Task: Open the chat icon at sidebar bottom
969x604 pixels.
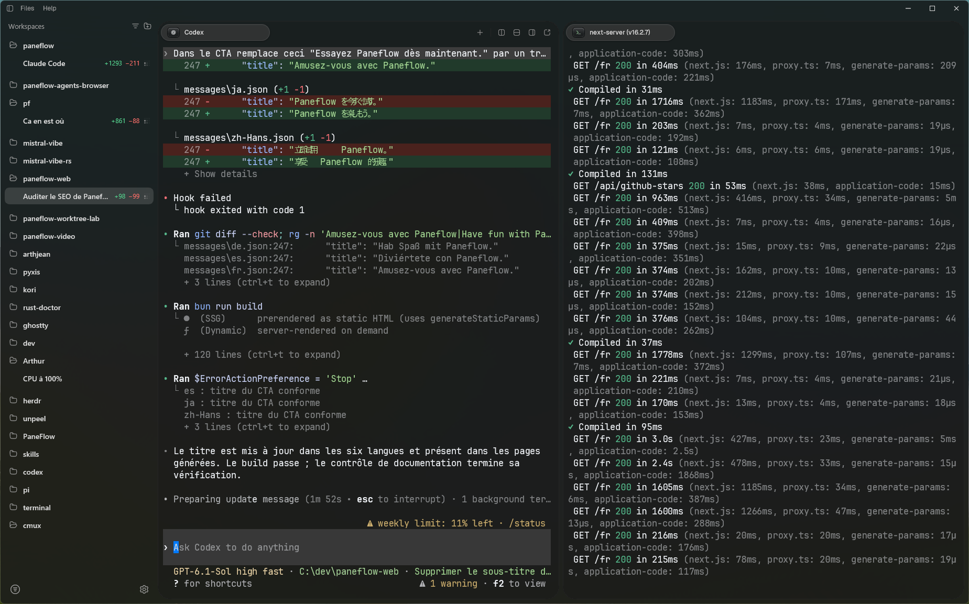Action: [x=15, y=589]
